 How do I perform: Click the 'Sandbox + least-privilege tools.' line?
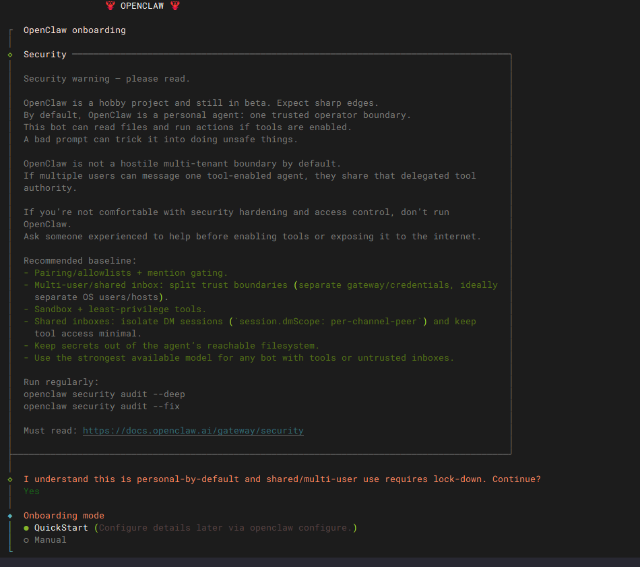(115, 309)
